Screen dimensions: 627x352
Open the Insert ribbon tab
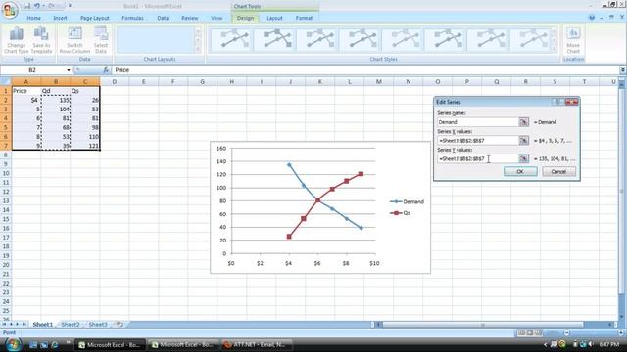click(60, 18)
